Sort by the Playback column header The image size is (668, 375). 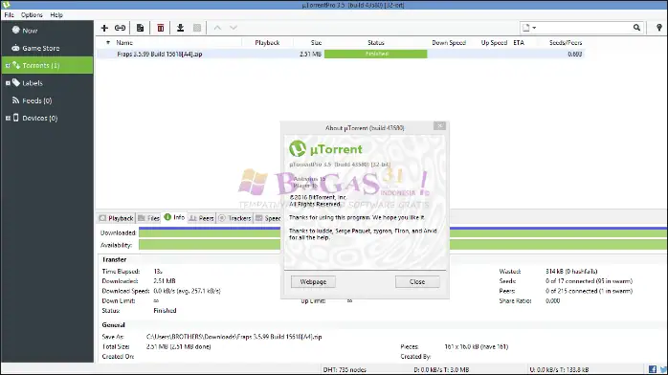coord(267,42)
